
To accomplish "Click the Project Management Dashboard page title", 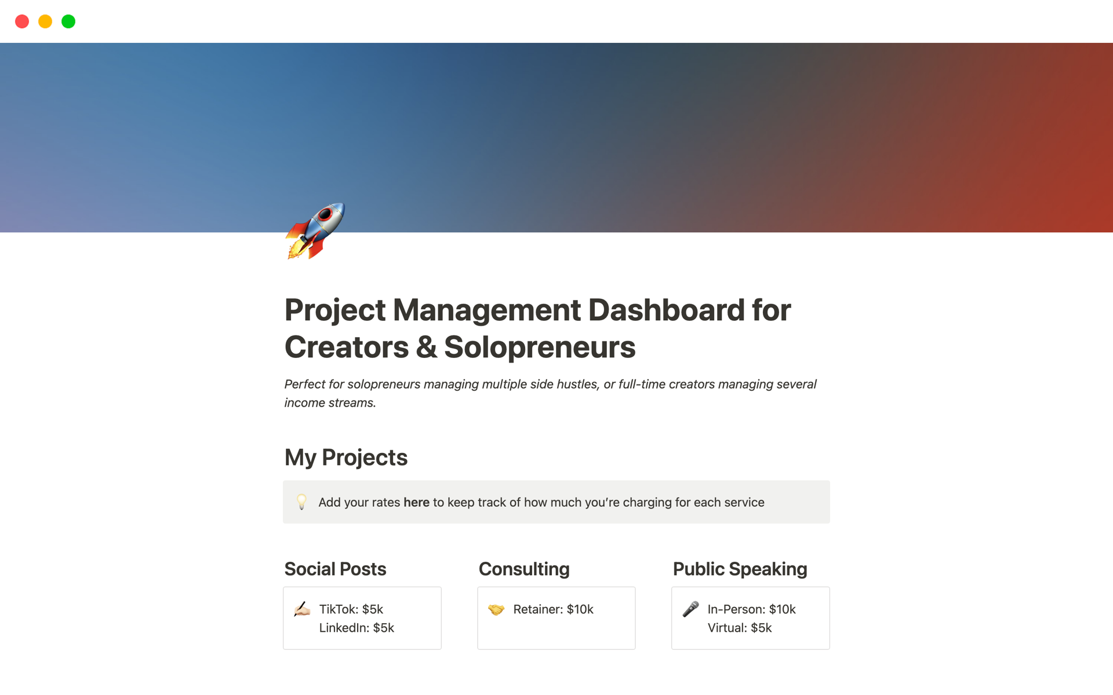I will pos(537,328).
